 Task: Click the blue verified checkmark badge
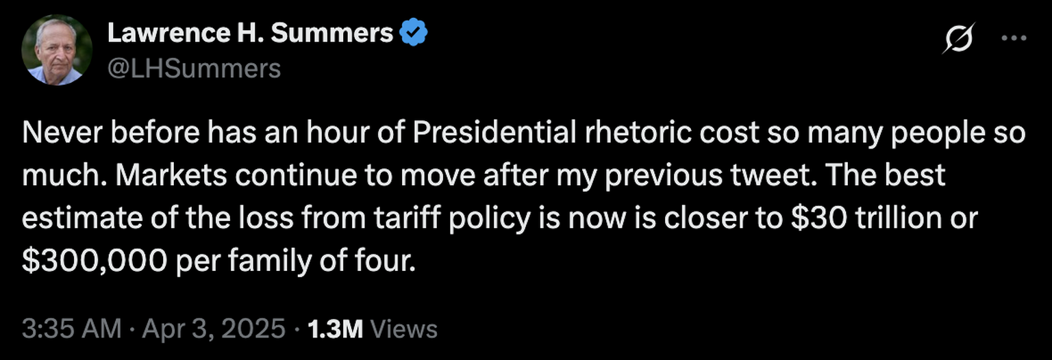click(413, 34)
